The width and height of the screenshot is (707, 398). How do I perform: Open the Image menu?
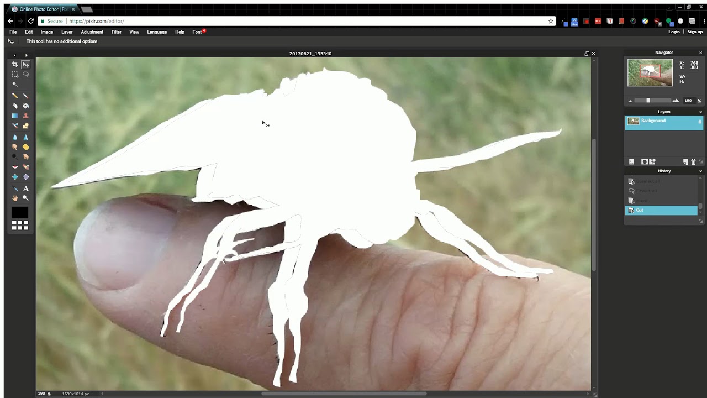click(47, 32)
